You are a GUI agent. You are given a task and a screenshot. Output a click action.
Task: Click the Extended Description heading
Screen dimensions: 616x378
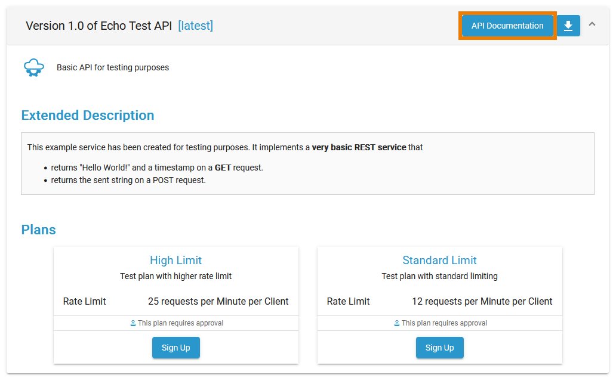87,115
